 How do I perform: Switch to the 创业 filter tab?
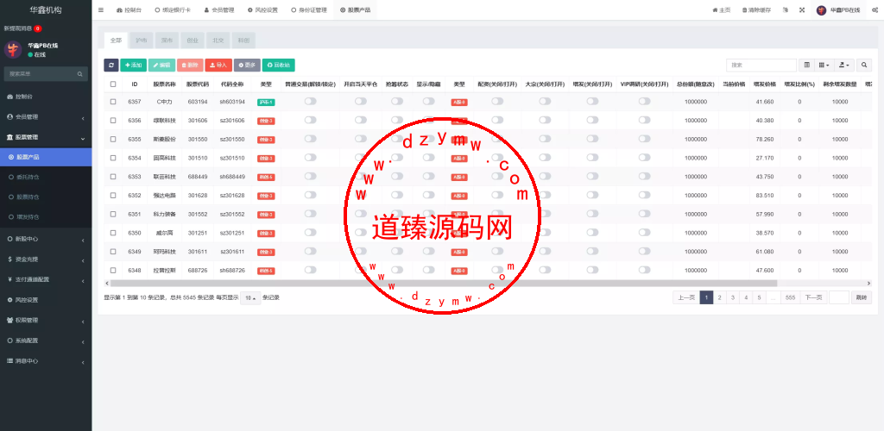pos(193,41)
